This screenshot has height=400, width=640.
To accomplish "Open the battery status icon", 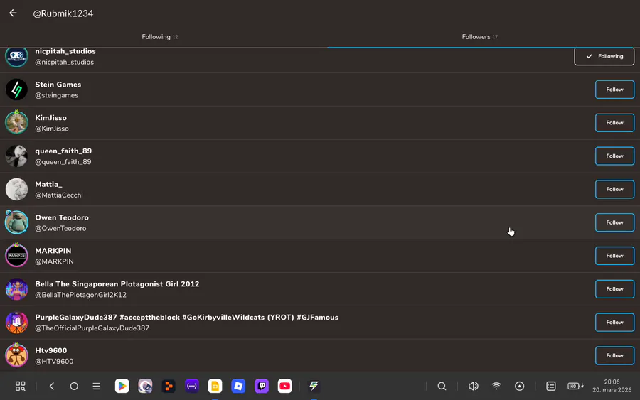I will pos(575,386).
